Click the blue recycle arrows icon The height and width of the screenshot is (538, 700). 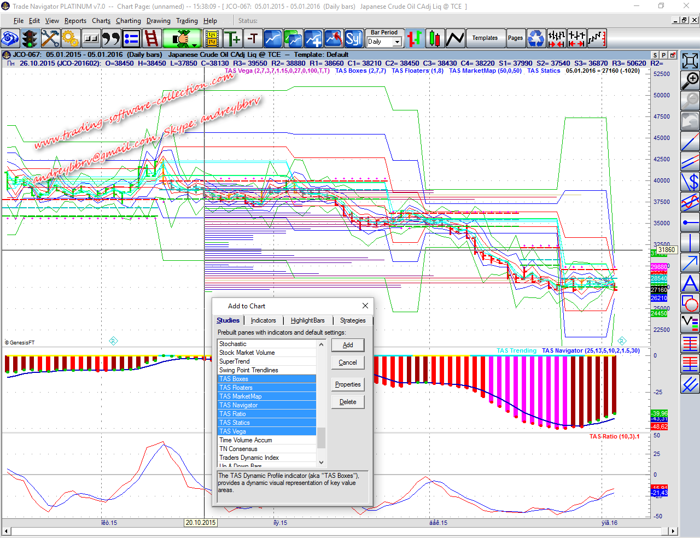pyautogui.click(x=536, y=39)
